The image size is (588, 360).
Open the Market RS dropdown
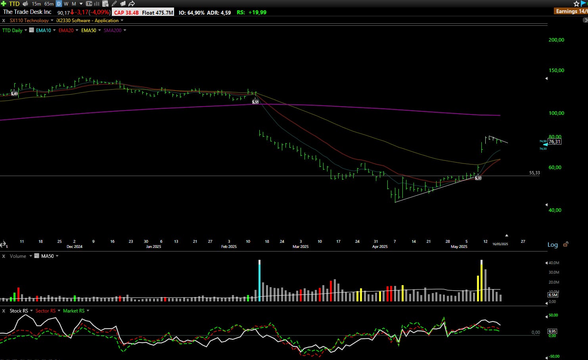click(88, 311)
